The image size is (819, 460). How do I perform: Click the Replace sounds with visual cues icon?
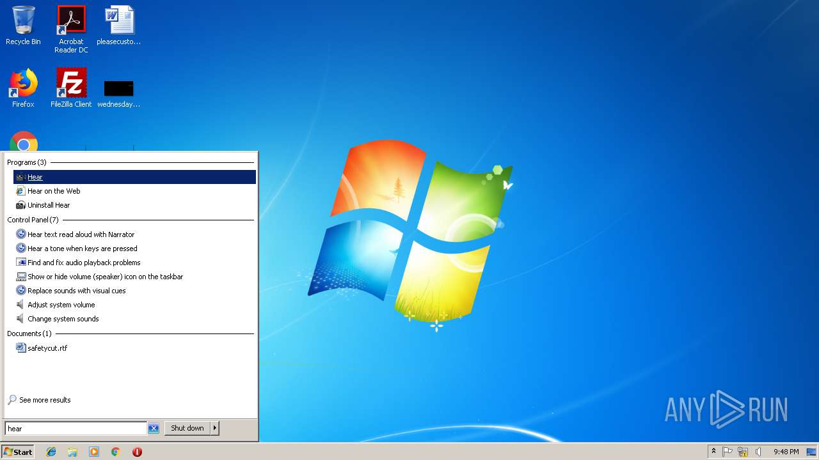tap(20, 291)
